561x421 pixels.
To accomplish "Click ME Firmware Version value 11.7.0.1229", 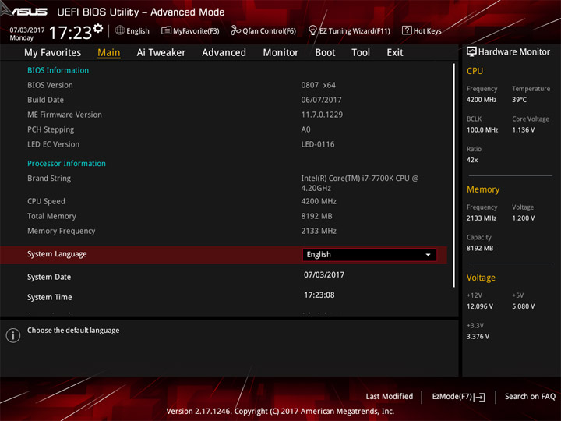I will tap(322, 115).
